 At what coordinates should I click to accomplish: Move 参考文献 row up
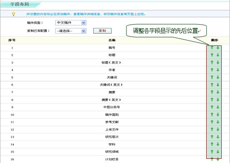(x=212, y=122)
